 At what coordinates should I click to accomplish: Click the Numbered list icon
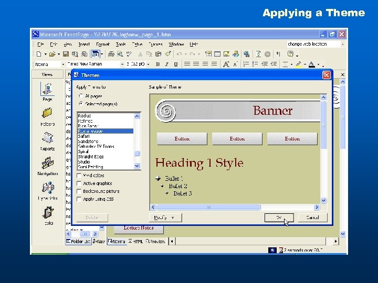pyautogui.click(x=246, y=64)
